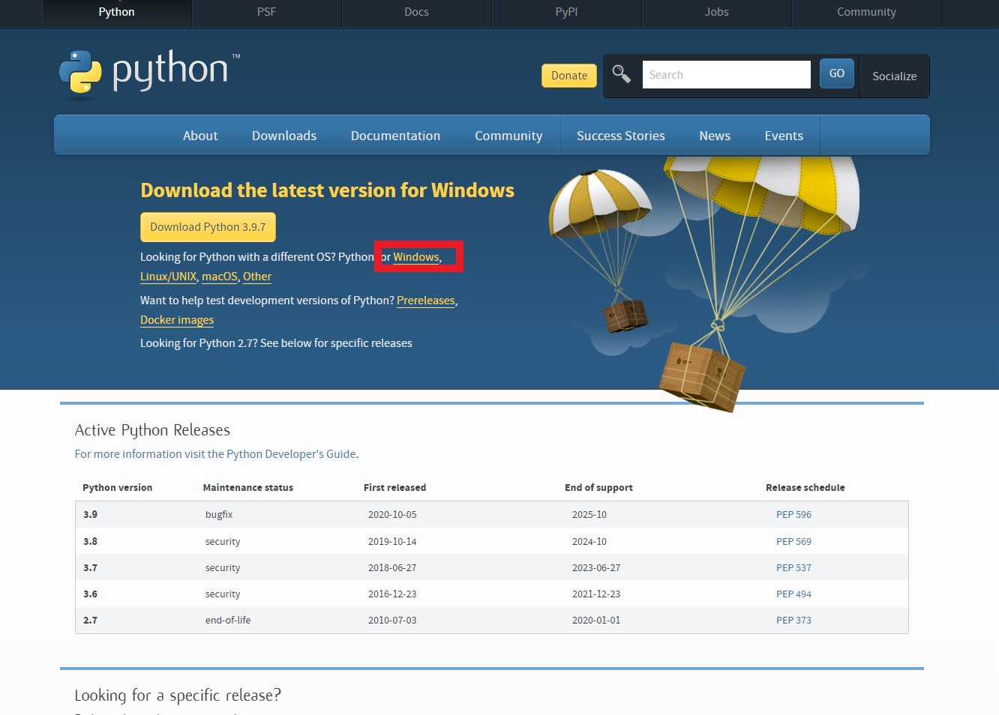Click the magnifying glass search icon
Screen dimensions: 999x715
[x=622, y=73]
